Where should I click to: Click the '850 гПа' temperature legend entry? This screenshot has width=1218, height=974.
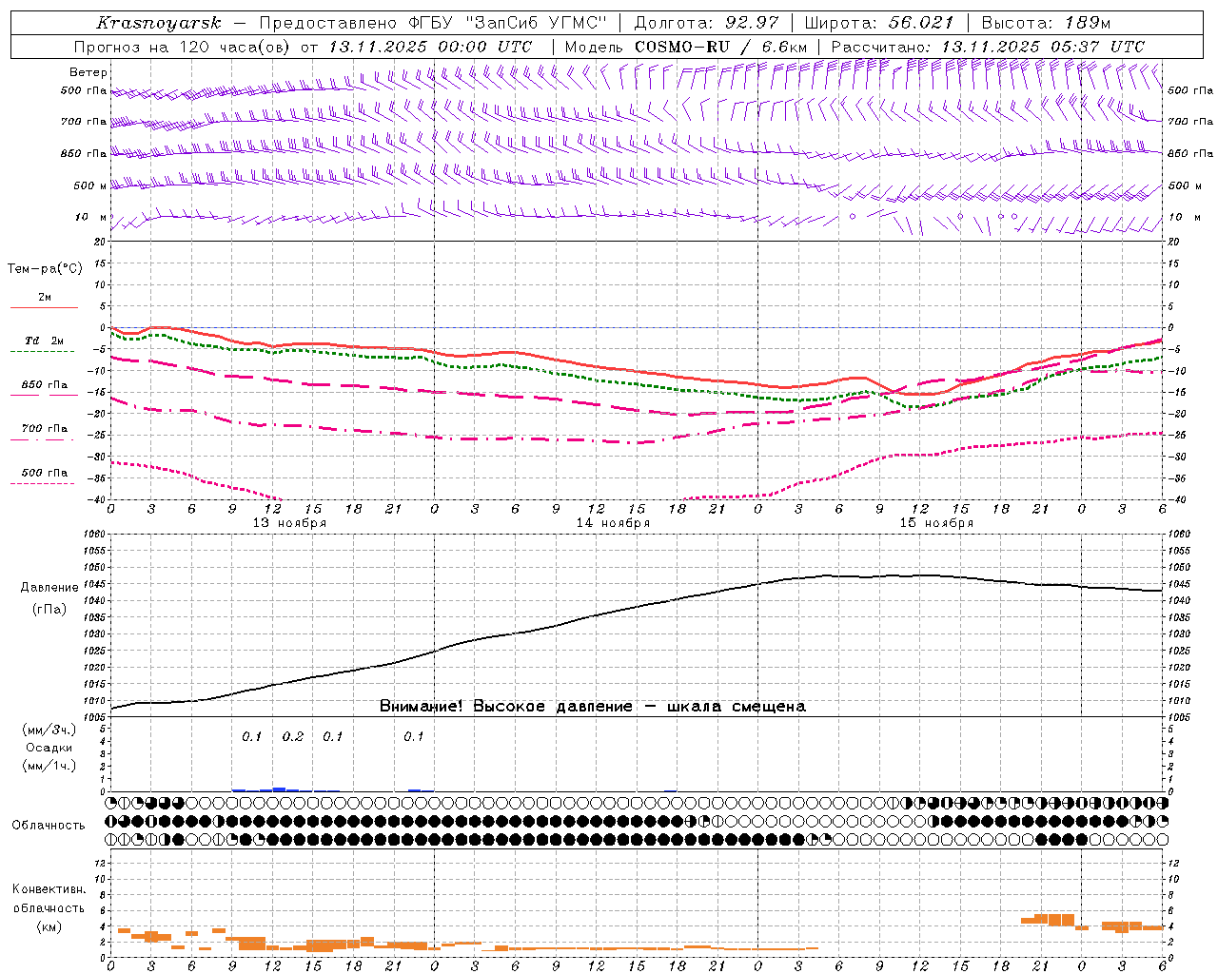point(45,384)
